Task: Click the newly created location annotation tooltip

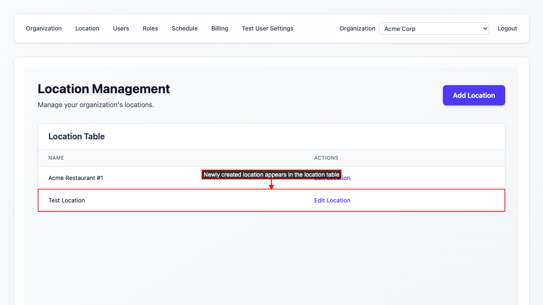Action: (271, 175)
